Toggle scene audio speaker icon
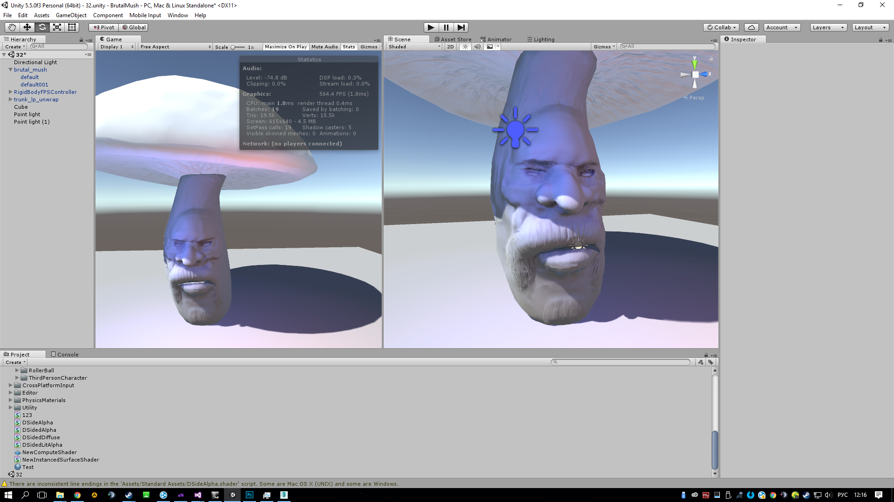This screenshot has width=894, height=502. coord(477,46)
